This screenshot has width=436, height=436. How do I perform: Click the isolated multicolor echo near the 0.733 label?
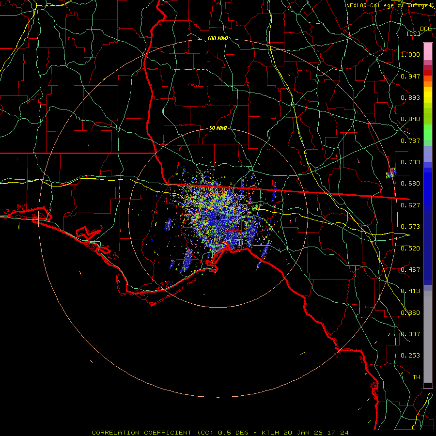pos(390,173)
